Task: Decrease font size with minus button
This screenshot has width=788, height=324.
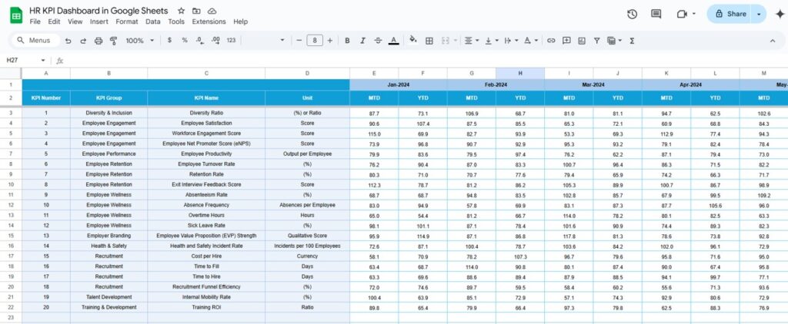Action: pyautogui.click(x=299, y=41)
